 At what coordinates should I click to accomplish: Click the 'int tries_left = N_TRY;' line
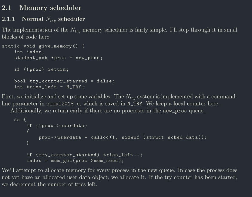pyautogui.click(x=49, y=87)
